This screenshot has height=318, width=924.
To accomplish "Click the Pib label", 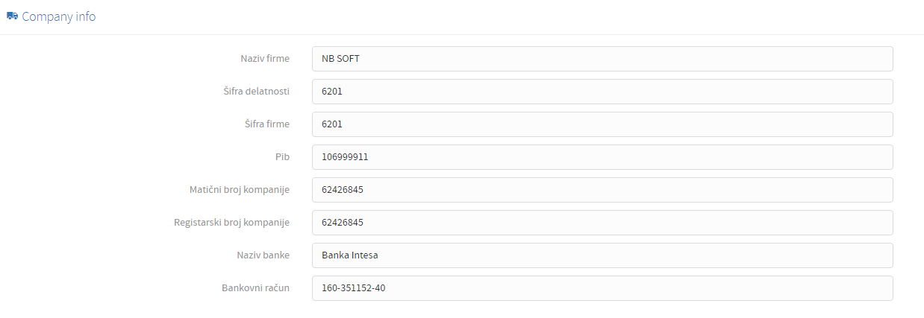I will click(x=283, y=157).
